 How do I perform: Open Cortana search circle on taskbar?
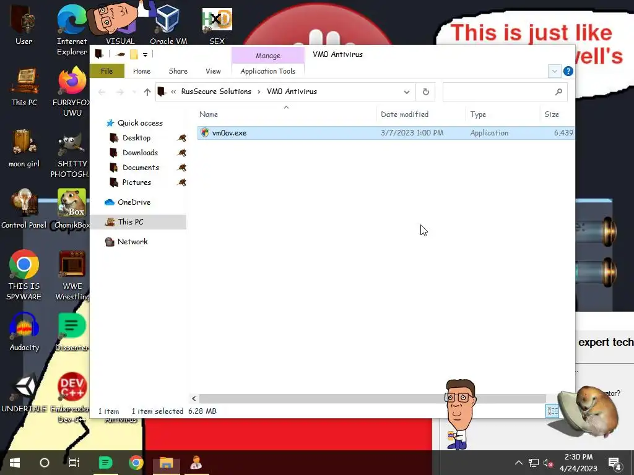45,463
